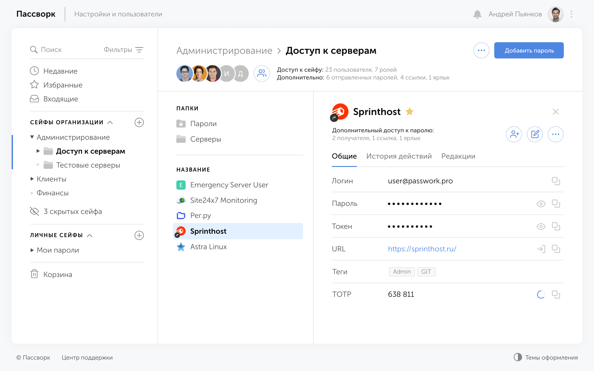
Task: Open Sprinthost more-actions ellipsis
Action: point(556,134)
